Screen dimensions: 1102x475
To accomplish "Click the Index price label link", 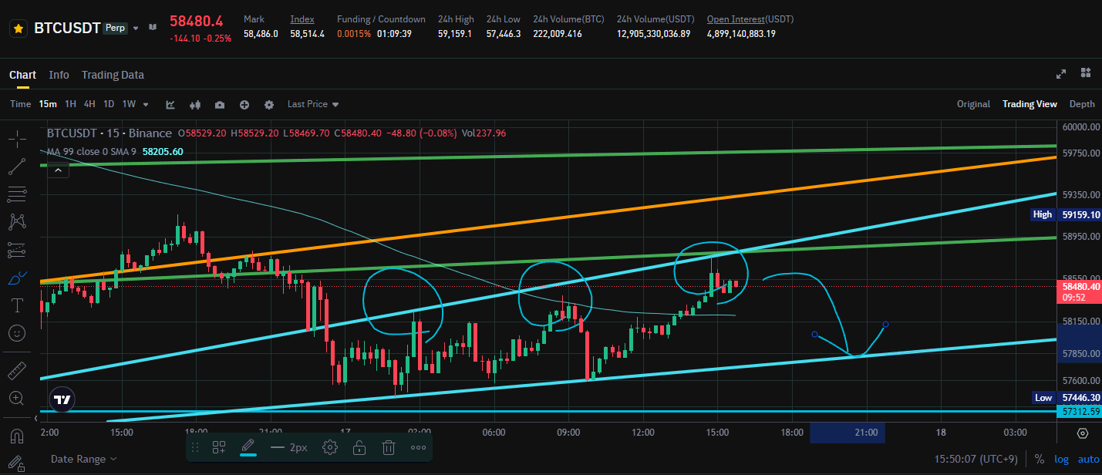I will pos(302,19).
